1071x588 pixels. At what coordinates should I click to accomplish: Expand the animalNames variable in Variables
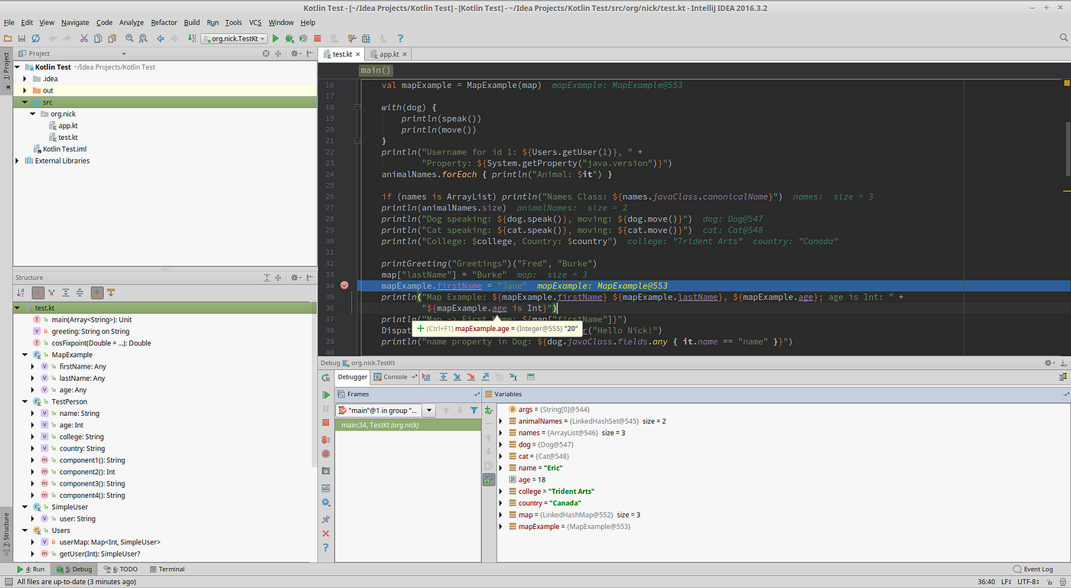tap(501, 421)
